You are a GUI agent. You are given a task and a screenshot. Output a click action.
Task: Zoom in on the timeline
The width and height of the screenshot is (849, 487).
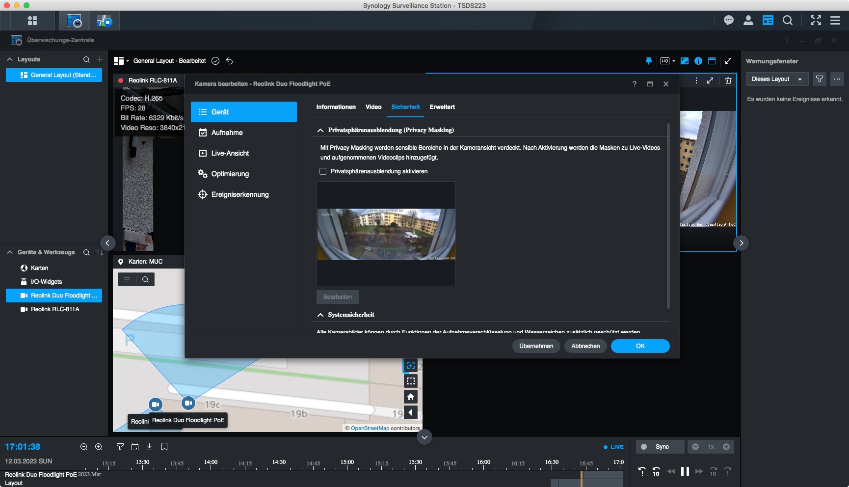[x=99, y=447]
